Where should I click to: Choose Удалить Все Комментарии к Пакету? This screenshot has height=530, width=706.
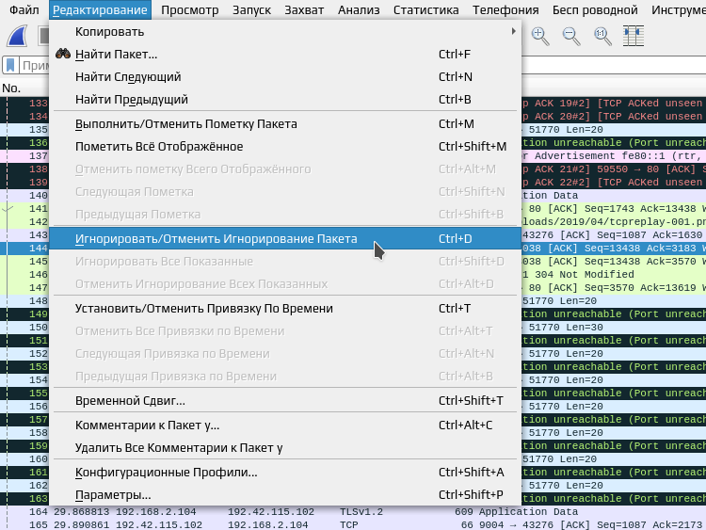tap(285, 447)
